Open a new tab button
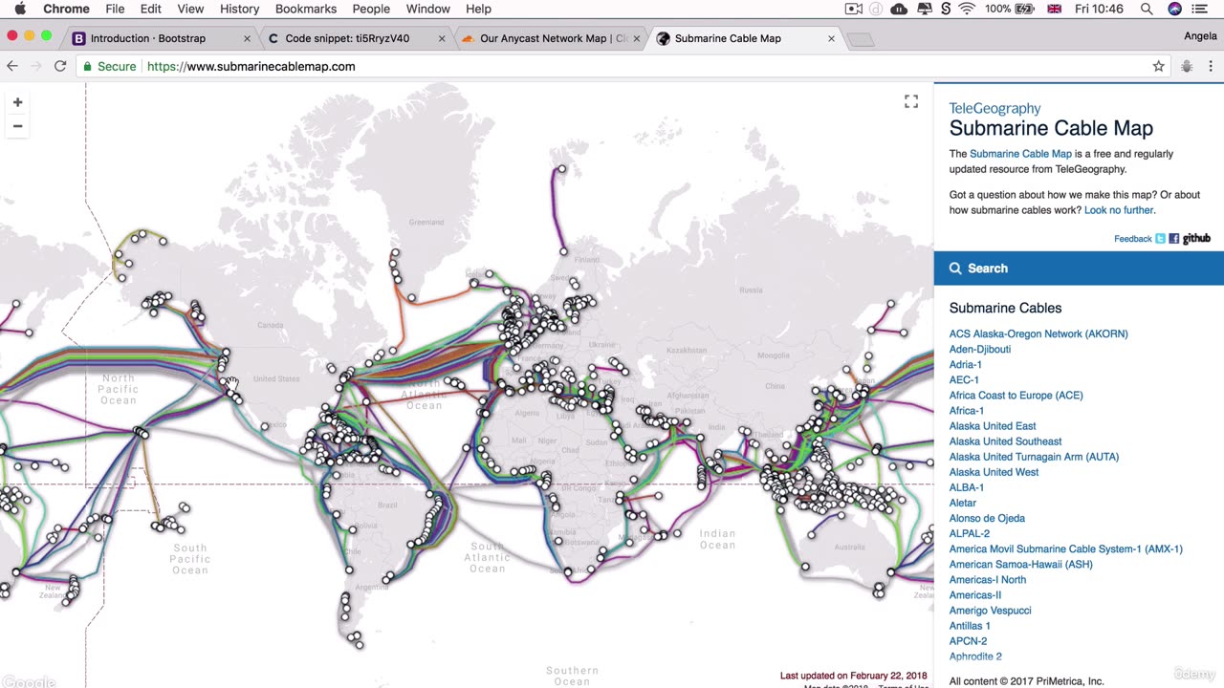Screen dimensions: 1224x688 click(861, 39)
